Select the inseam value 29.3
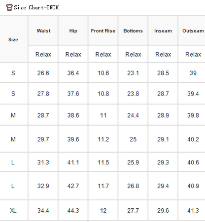Image resolution: width=205 pixels, height=222 pixels. 163,162
